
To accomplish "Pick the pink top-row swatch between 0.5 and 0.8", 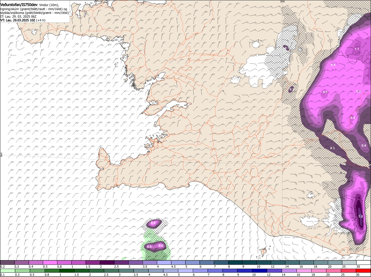I will click(x=50, y=262).
